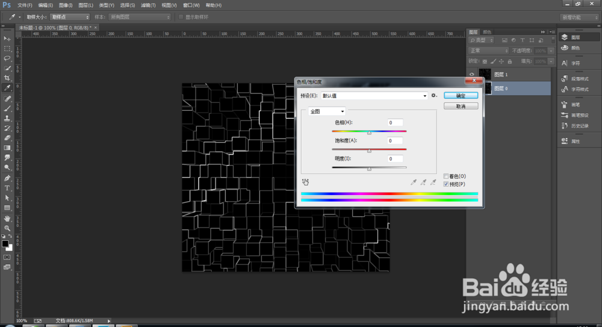This screenshot has height=327, width=602.
Task: Switch to the 颜色 tab in layers panel
Action: tap(487, 33)
